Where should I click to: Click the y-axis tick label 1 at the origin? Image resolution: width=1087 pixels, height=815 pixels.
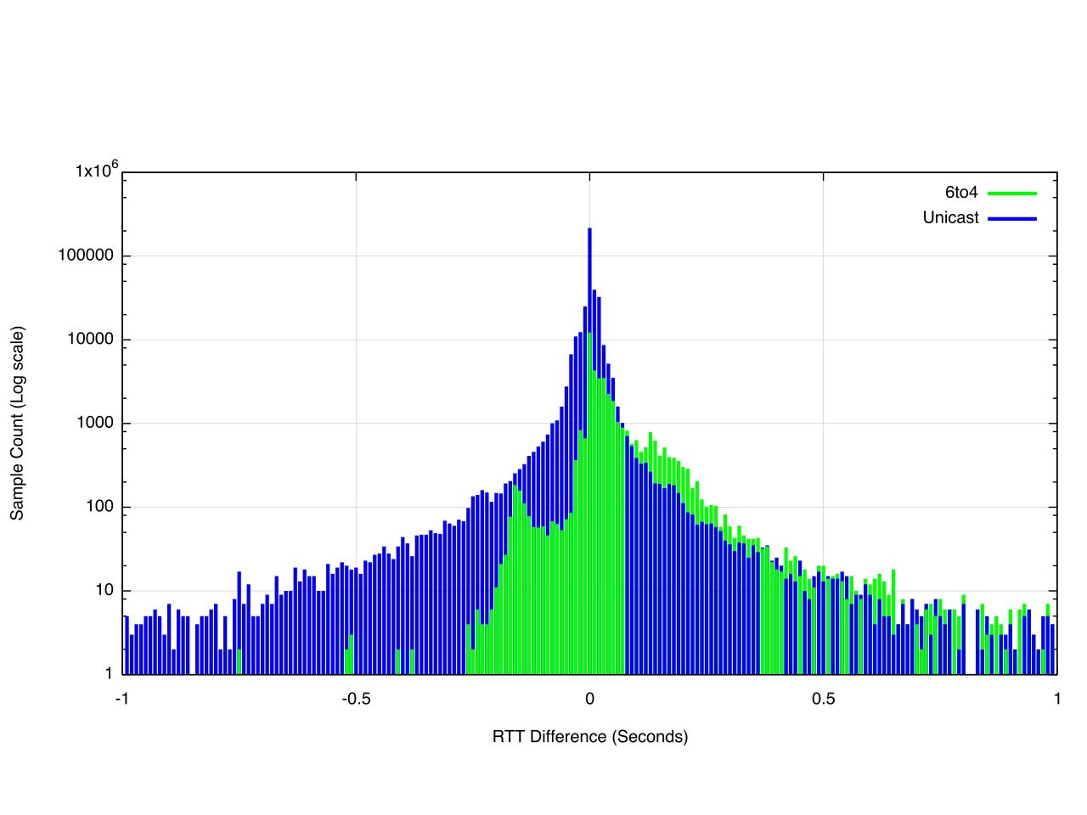[x=108, y=674]
